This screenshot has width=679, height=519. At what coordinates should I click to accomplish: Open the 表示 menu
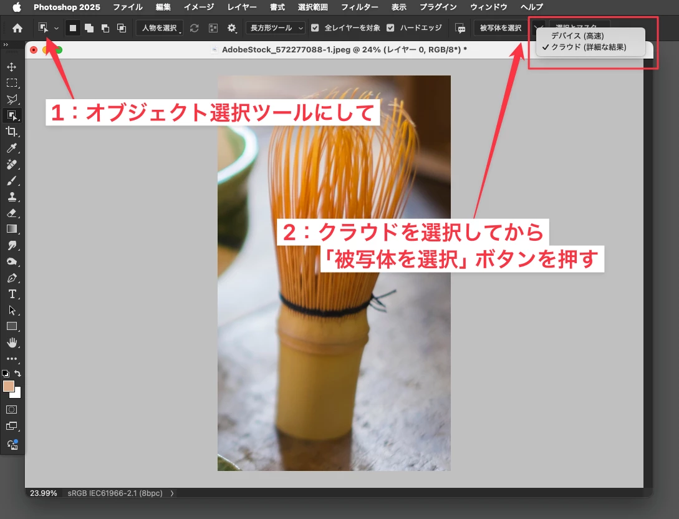pos(398,7)
